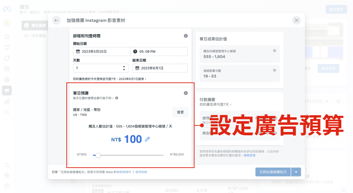Open the ads megaphone icon in sidebar
This screenshot has height=193, width=353.
click(7, 91)
